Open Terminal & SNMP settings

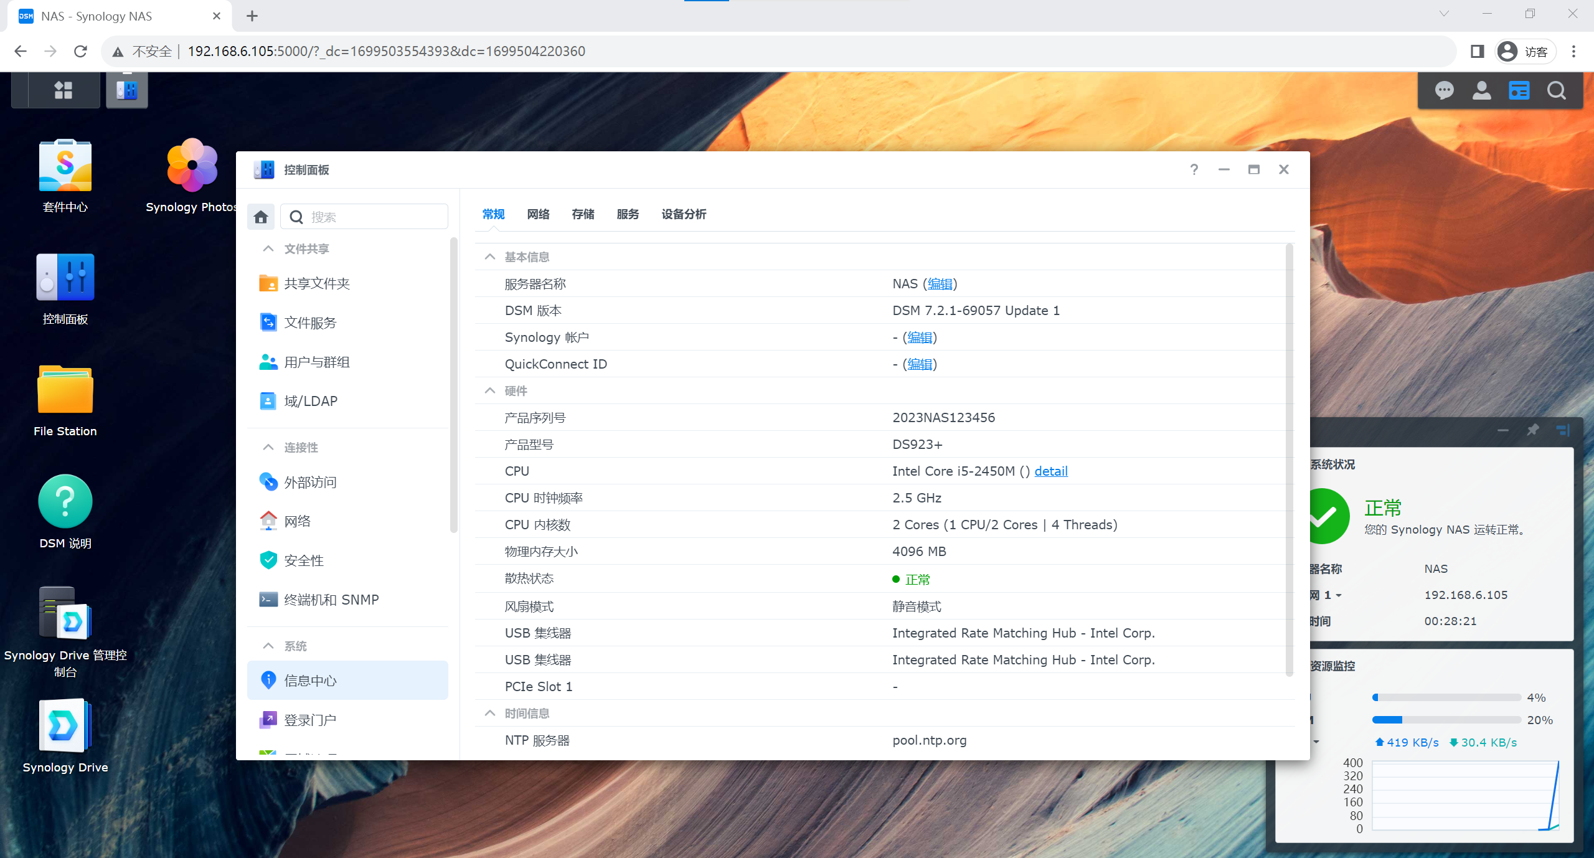click(x=347, y=600)
